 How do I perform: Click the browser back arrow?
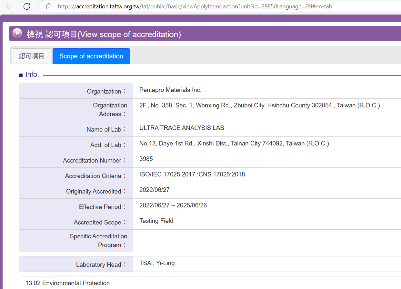tap(9, 6)
